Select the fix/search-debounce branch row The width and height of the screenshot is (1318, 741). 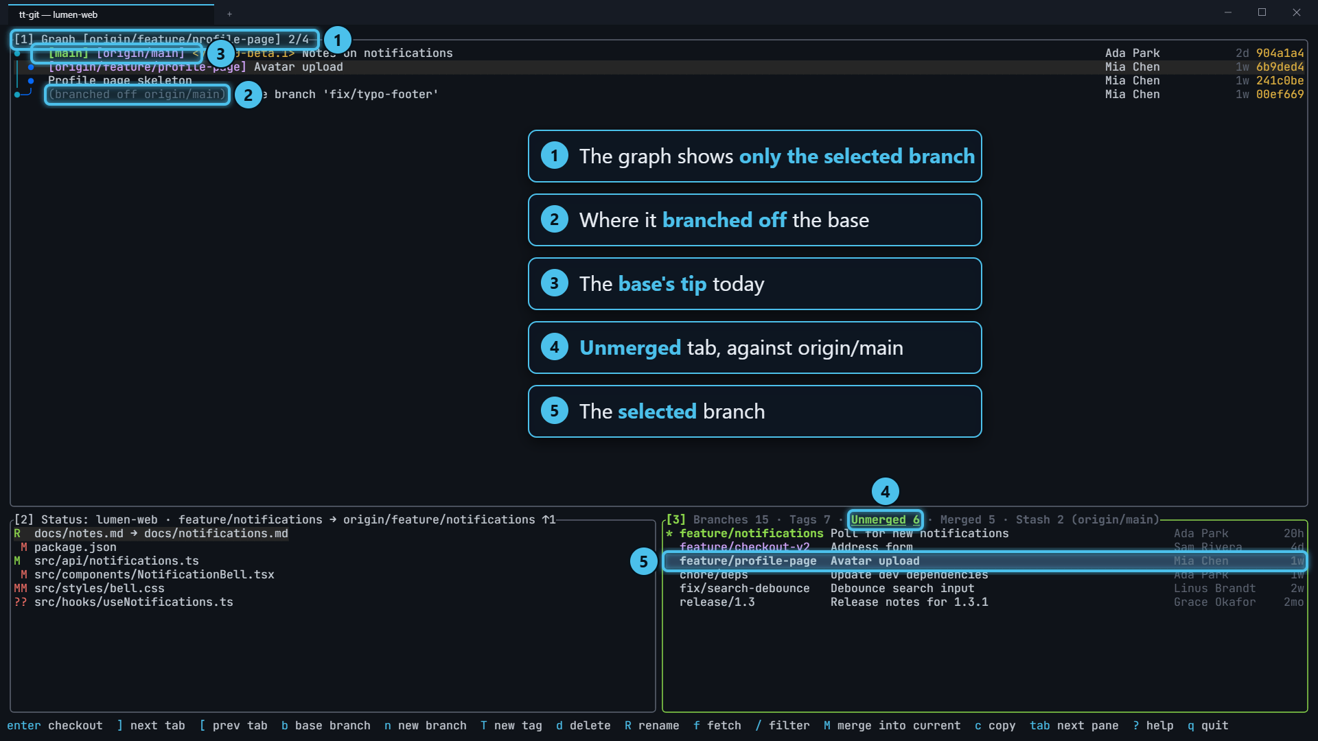(984, 588)
